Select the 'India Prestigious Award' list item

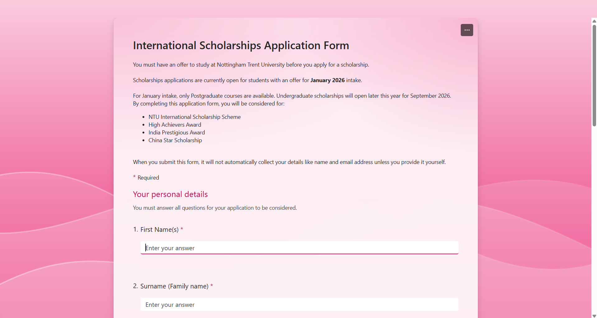[x=177, y=133]
